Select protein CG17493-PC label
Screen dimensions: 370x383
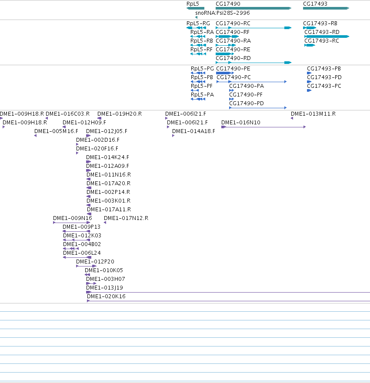click(x=324, y=86)
